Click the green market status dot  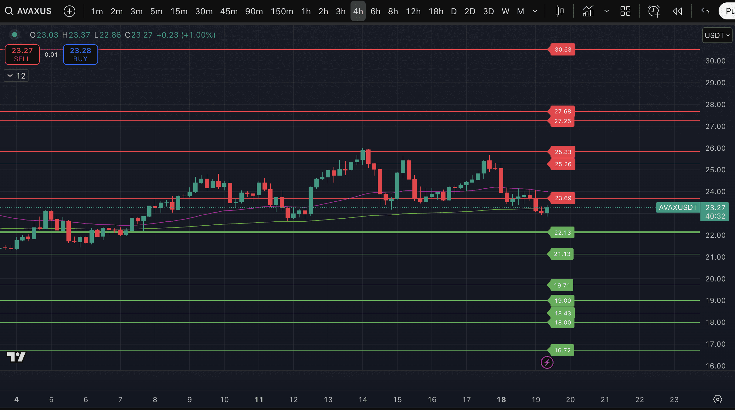coord(14,35)
